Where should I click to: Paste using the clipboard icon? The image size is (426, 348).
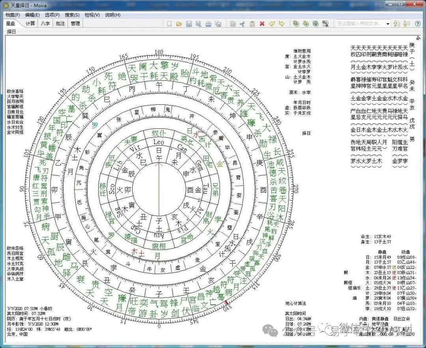tap(252, 24)
